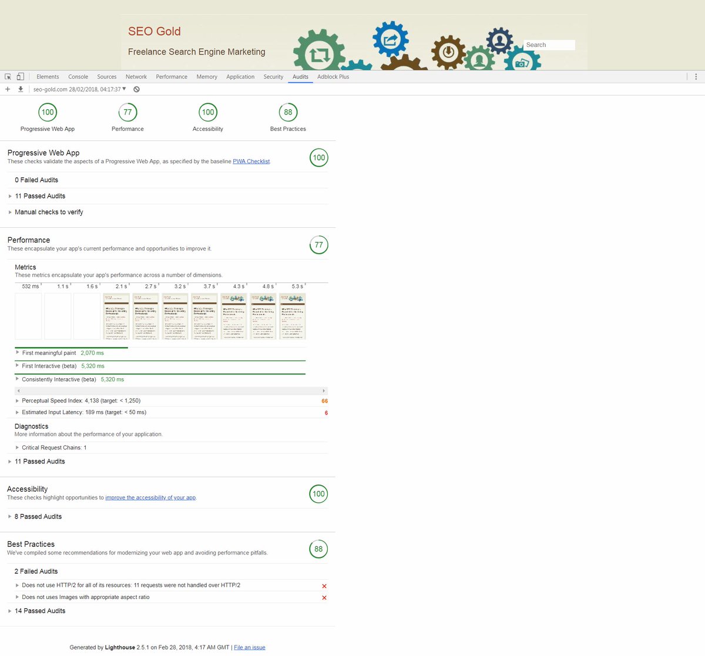Screen dimensions: 705x656
Task: Open the seo-gold.com report dropdown
Action: [x=79, y=89]
